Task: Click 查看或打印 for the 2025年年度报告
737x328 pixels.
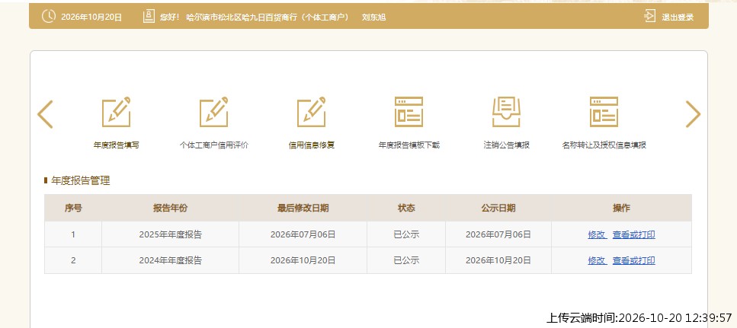Action: click(x=633, y=234)
